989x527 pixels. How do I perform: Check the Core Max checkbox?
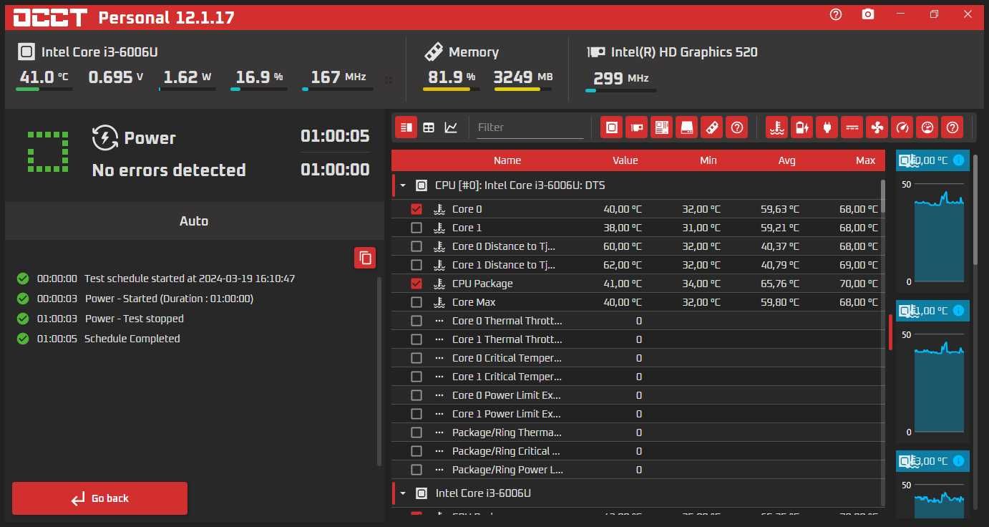pyautogui.click(x=416, y=302)
